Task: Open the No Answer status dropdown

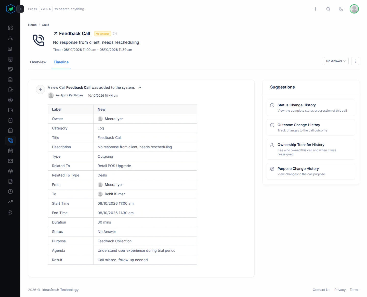Action: (336, 61)
